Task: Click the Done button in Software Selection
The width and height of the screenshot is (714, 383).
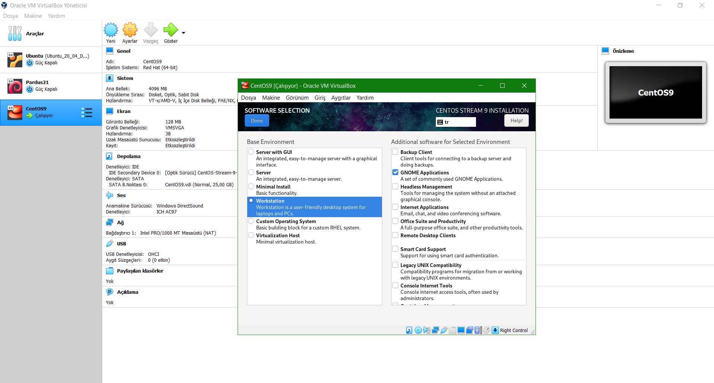Action: (257, 120)
